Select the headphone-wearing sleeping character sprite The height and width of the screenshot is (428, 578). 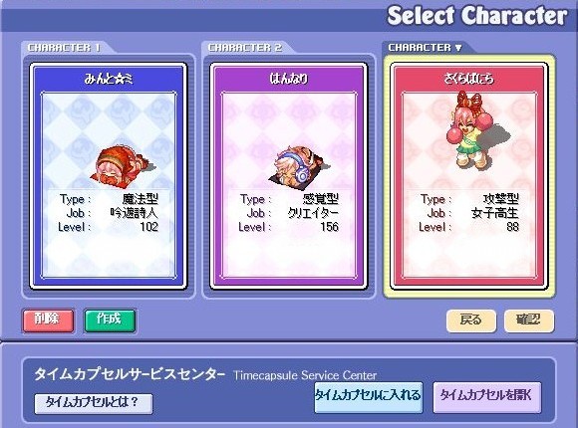(x=299, y=167)
